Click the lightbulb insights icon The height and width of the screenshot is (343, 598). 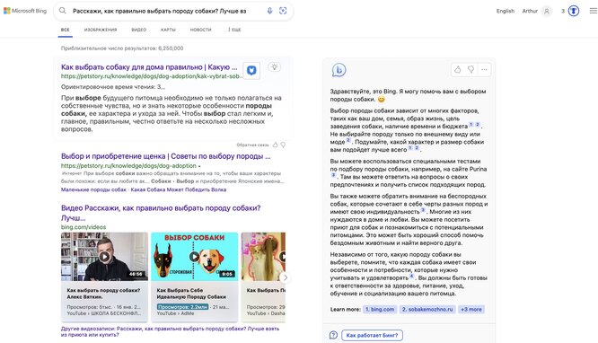(274, 67)
